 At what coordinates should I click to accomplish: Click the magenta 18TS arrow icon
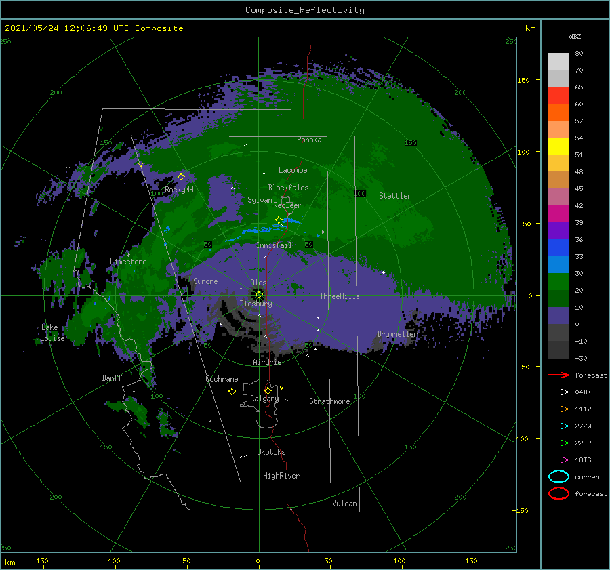[x=558, y=460]
